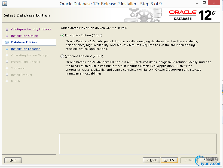Click the Finish step label
This screenshot has height=168, width=223.
tap(16, 81)
